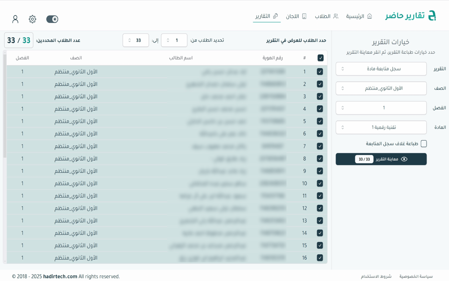
Task: Open the الصف class dropdown
Action: coord(381,88)
